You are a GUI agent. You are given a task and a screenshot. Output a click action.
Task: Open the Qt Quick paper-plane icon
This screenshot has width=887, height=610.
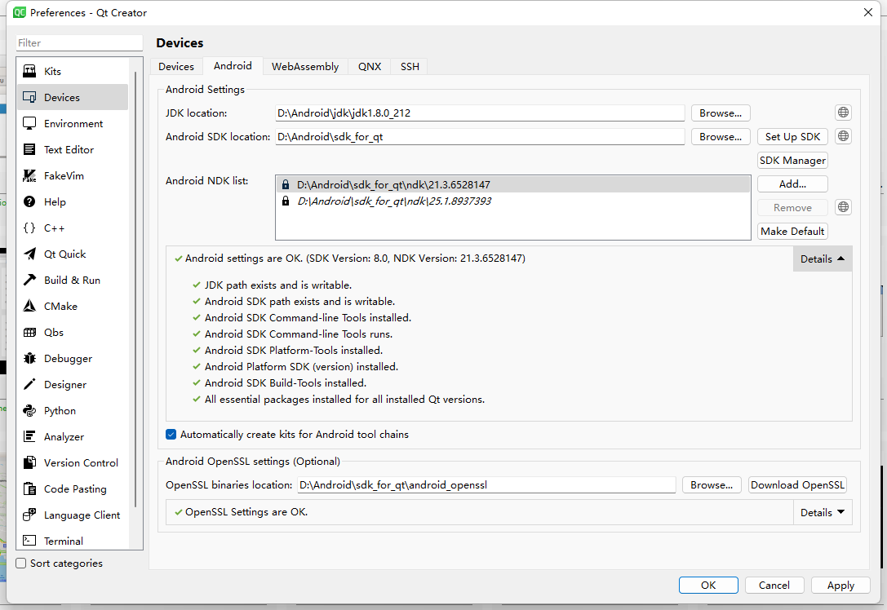point(29,254)
